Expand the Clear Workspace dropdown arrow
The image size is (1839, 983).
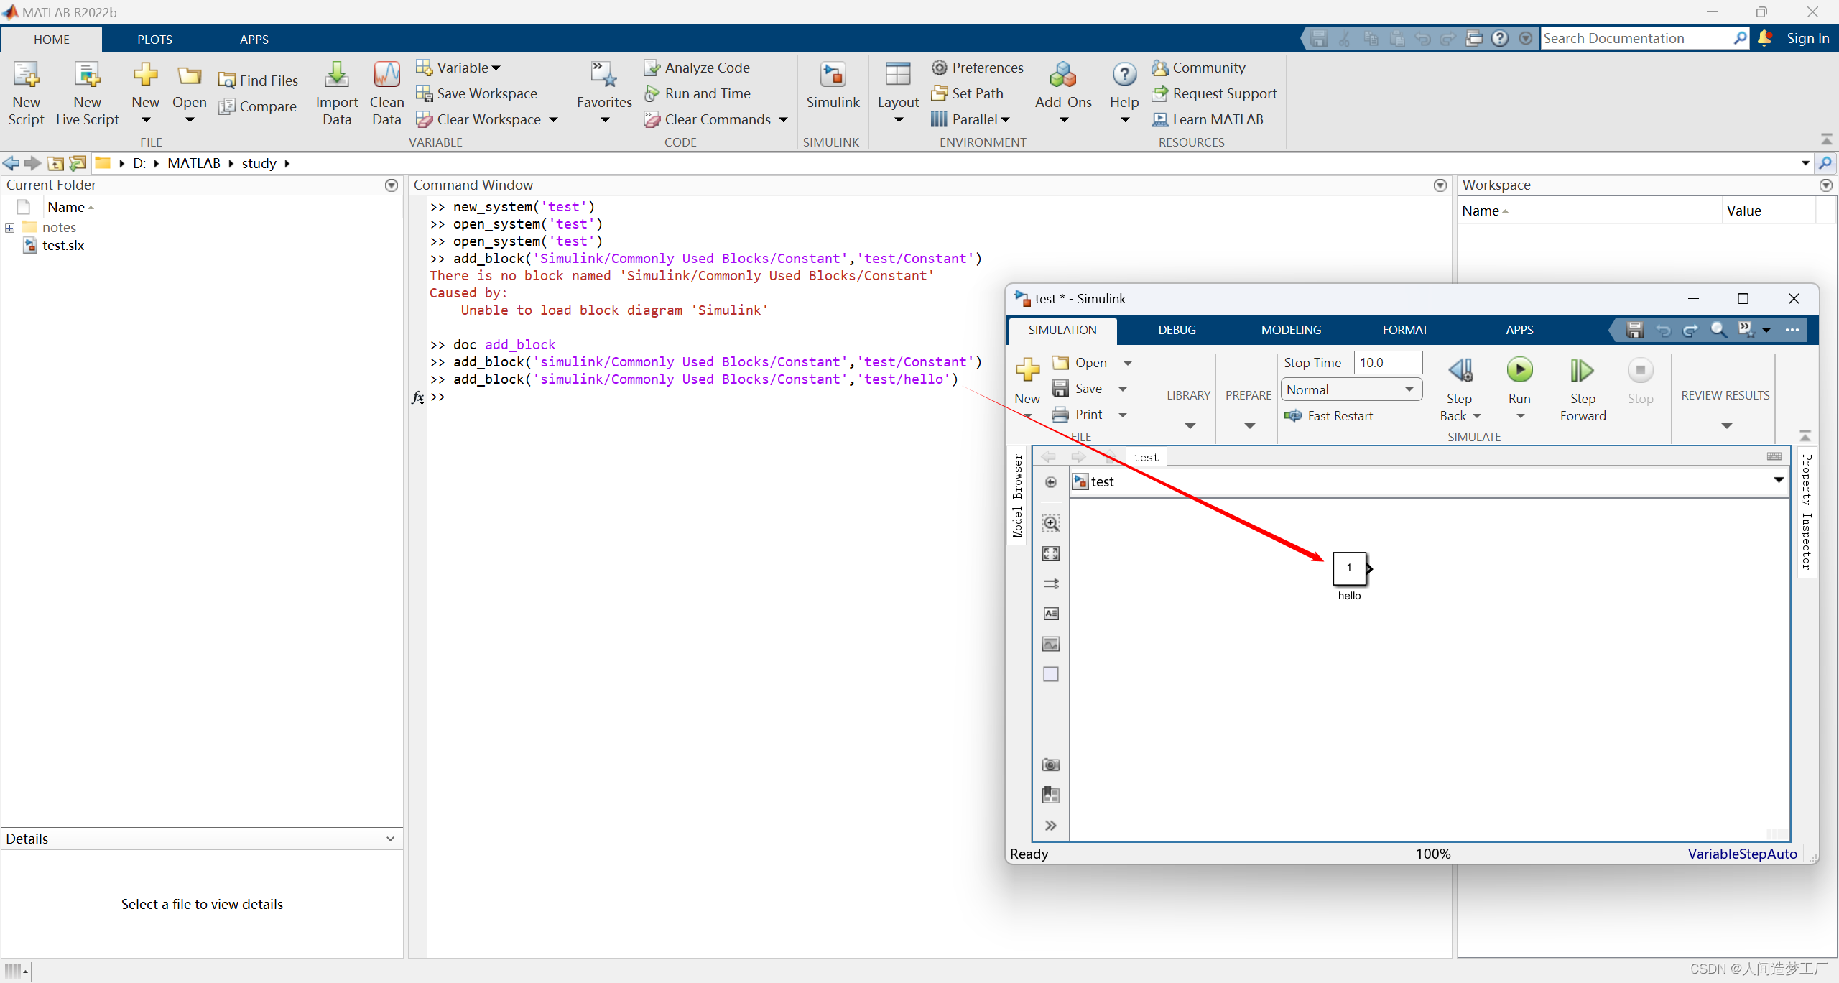[x=554, y=119]
